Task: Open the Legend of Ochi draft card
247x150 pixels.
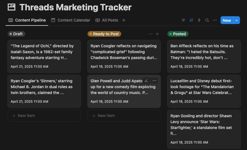Action: [x=44, y=56]
